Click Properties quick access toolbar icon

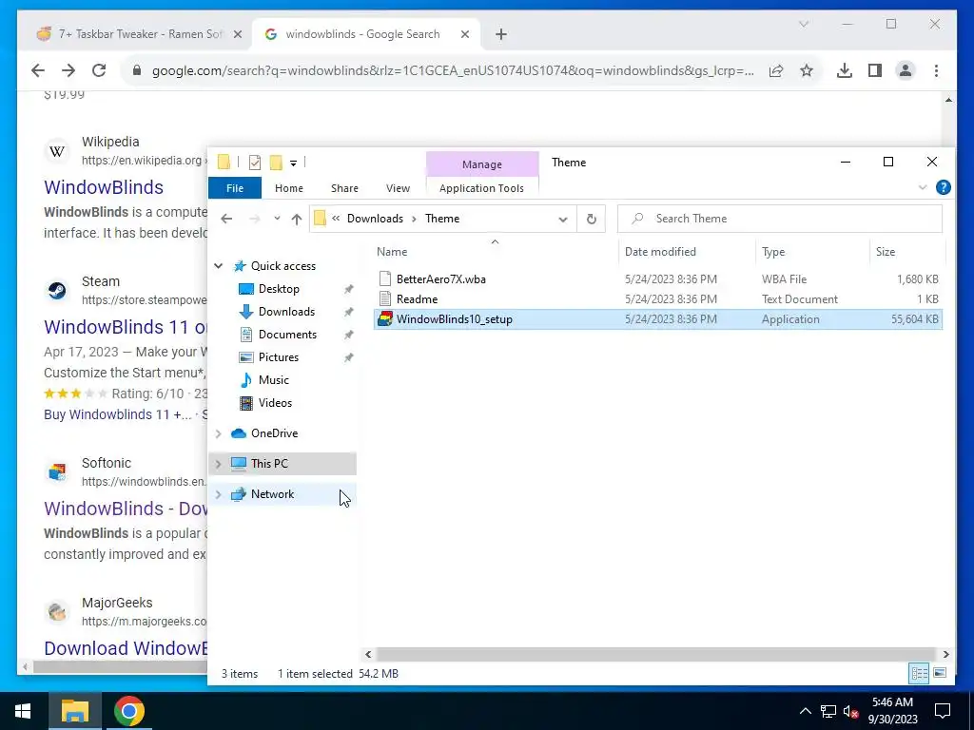click(x=255, y=163)
